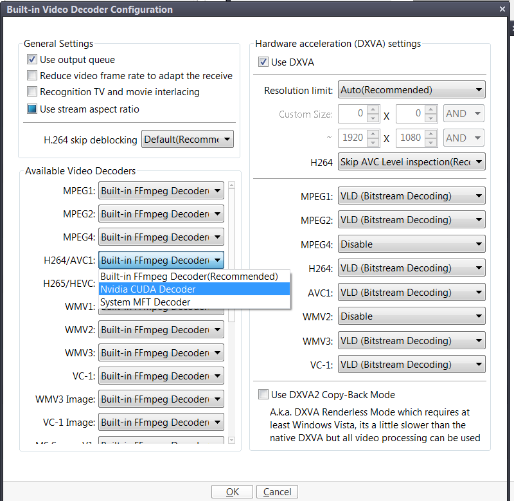Enable Recognition TV and movie interlacing
This screenshot has width=514, height=501.
point(32,92)
